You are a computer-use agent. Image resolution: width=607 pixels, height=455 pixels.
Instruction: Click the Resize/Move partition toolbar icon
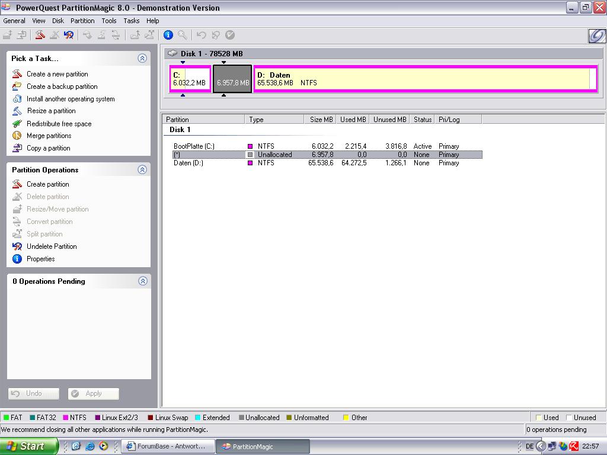[x=8, y=35]
